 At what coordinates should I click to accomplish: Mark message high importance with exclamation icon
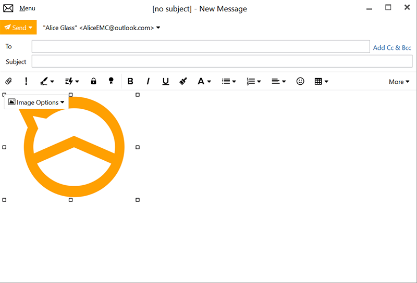[x=26, y=81]
